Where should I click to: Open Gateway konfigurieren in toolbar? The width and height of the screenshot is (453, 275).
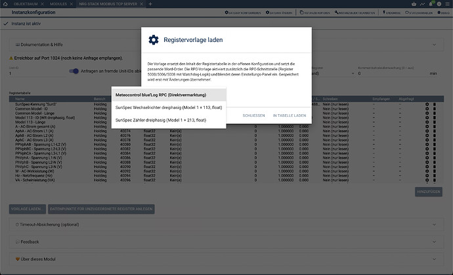click(243, 12)
